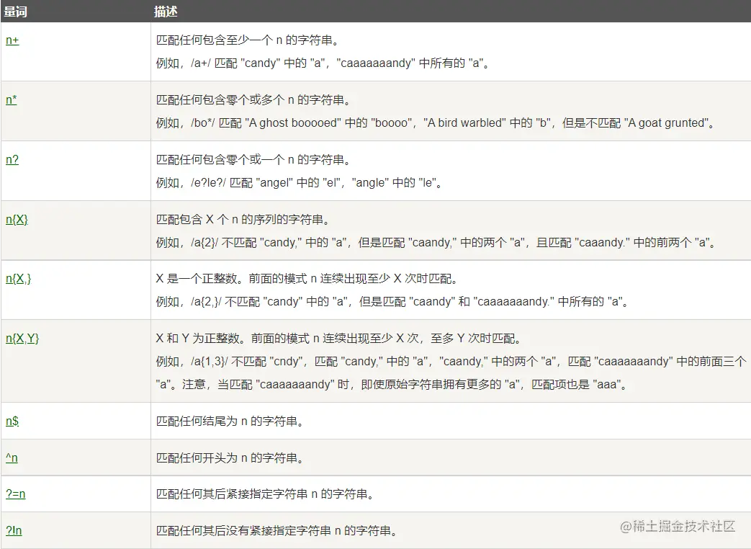Click text 匹配包含 X 个 n 的序列的字符串。
Screen dimensions: 751x549
pyautogui.click(x=243, y=220)
